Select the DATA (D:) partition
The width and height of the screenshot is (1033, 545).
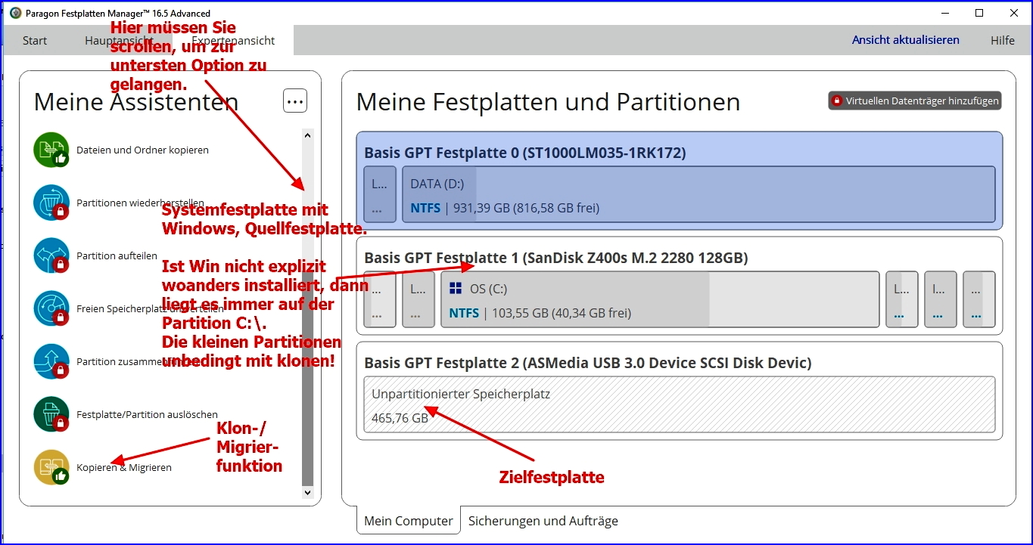pos(698,195)
